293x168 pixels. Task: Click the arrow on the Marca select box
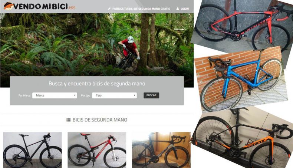coord(75,95)
